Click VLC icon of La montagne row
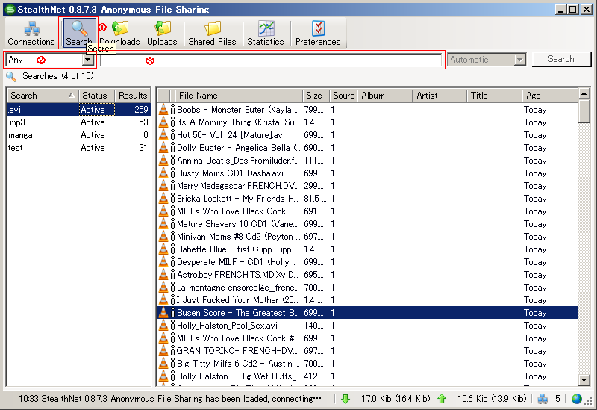The image size is (597, 410). pos(163,288)
